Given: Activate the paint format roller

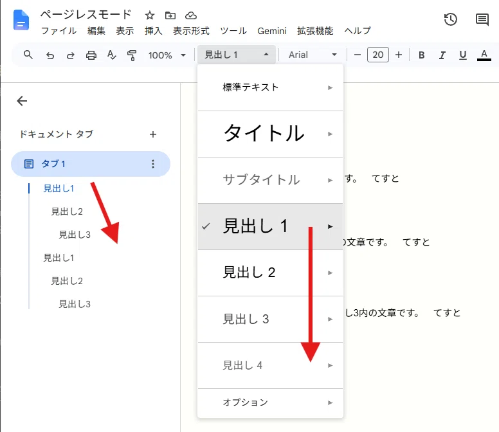Looking at the screenshot, I should pyautogui.click(x=132, y=55).
